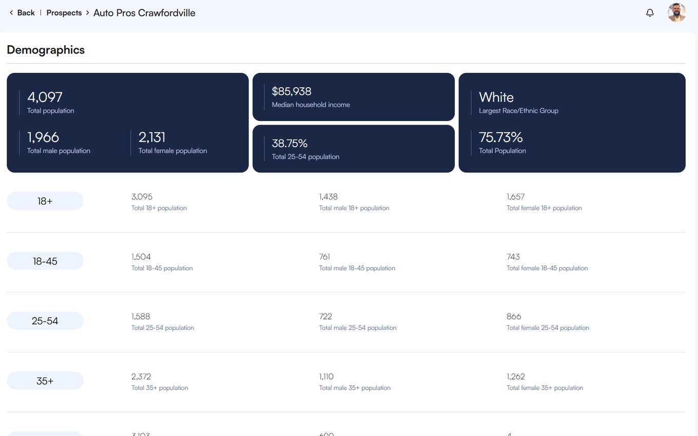Open the notifications bell
This screenshot has height=436, width=698.
pos(650,13)
